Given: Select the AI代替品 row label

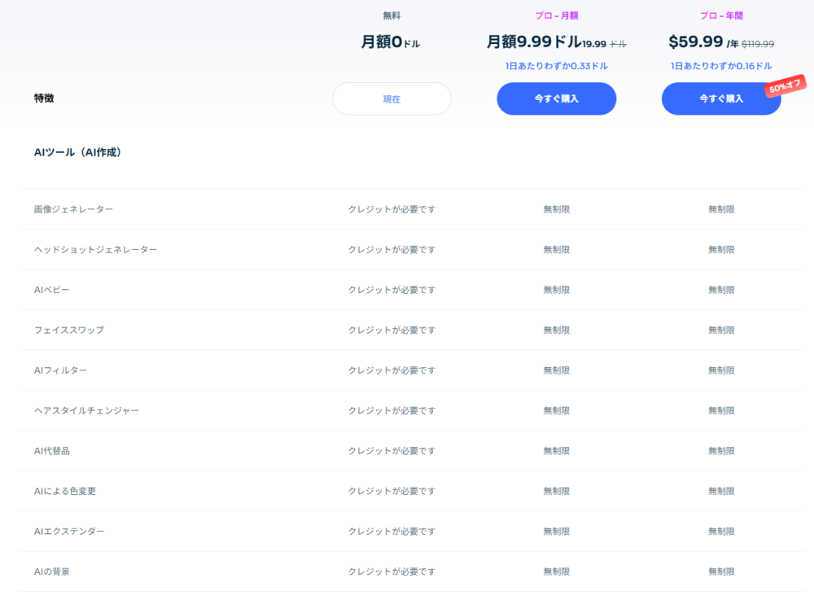Looking at the screenshot, I should pyautogui.click(x=51, y=450).
